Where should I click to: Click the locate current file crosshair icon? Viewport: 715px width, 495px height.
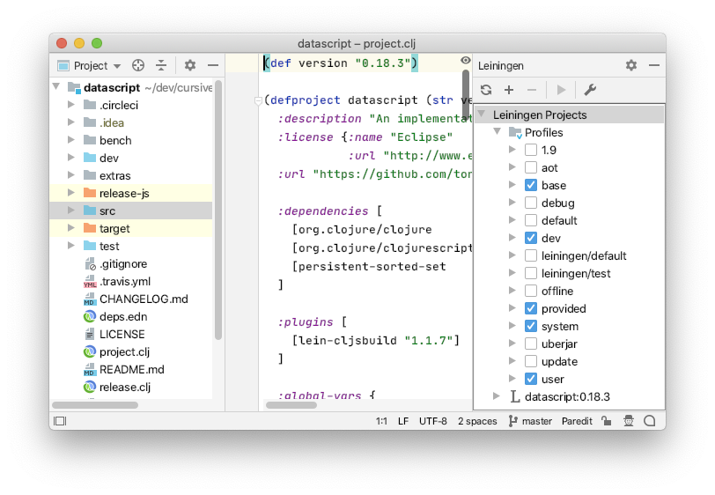pyautogui.click(x=138, y=66)
